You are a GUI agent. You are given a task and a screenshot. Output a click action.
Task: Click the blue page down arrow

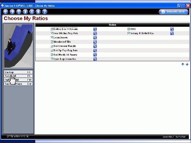coord(187,64)
